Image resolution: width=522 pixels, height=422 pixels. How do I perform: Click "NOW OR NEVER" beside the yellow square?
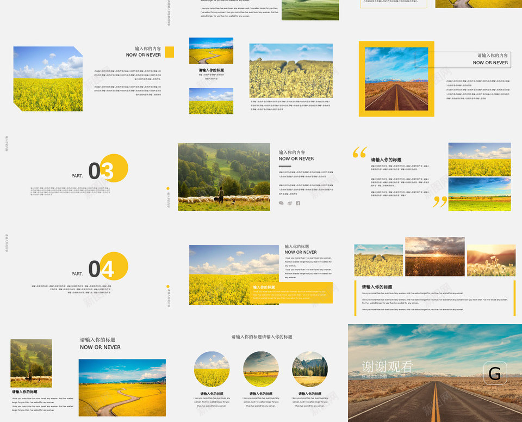coord(144,55)
